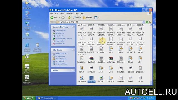Select the setup.inx file icon
This screenshot has height=100, width=178.
pyautogui.click(x=121, y=78)
